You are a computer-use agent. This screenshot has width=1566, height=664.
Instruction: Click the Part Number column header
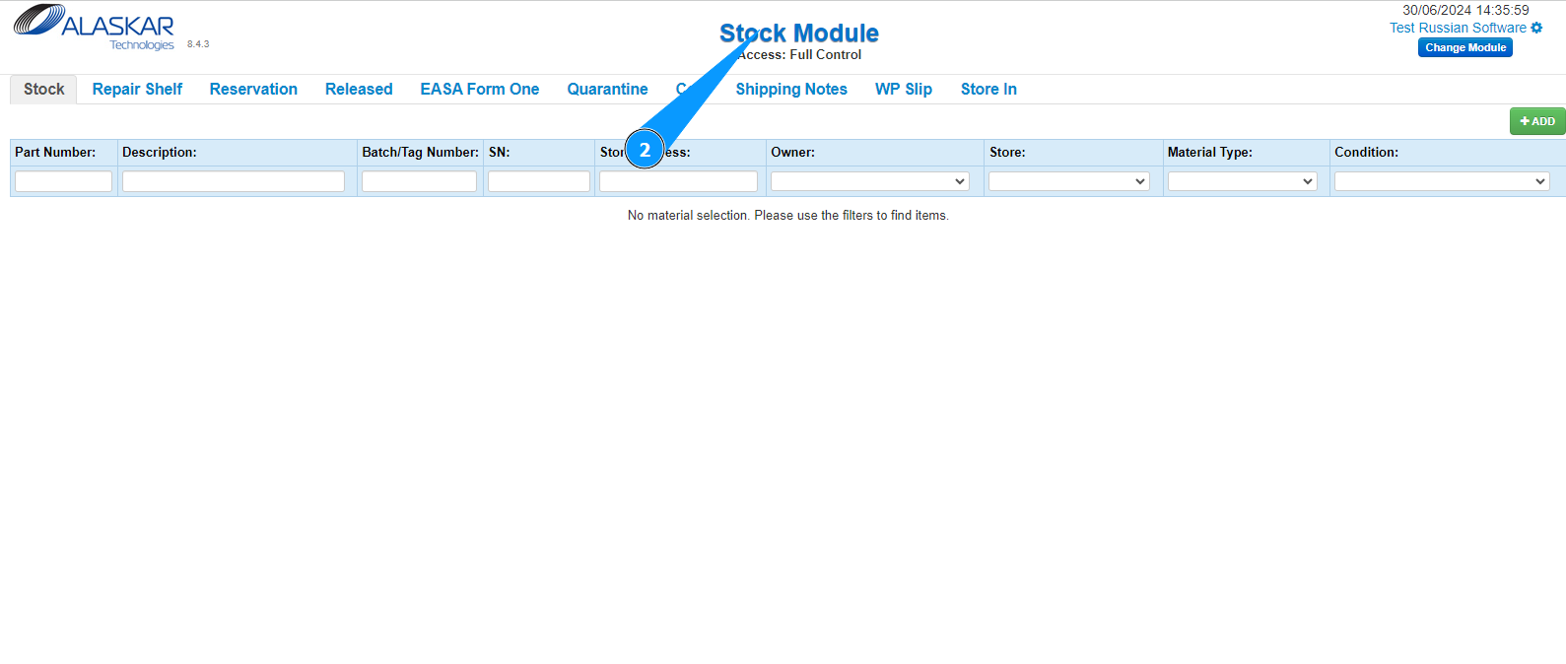pyautogui.click(x=55, y=153)
